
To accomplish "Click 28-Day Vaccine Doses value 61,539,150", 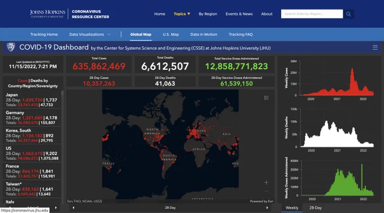I will [237, 83].
